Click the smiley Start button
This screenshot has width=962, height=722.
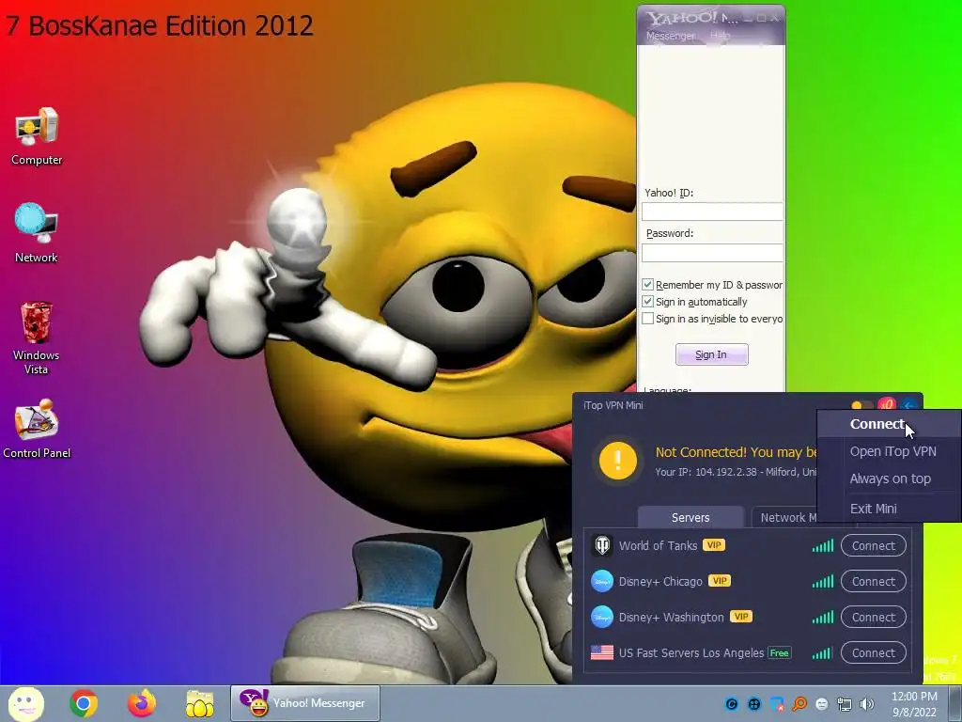(x=25, y=703)
